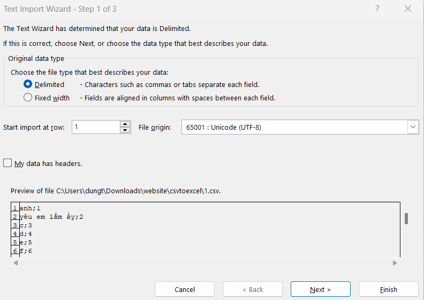Image resolution: width=424 pixels, height=300 pixels.
Task: Select preview row 6 showing f;6
Action: [x=26, y=250]
